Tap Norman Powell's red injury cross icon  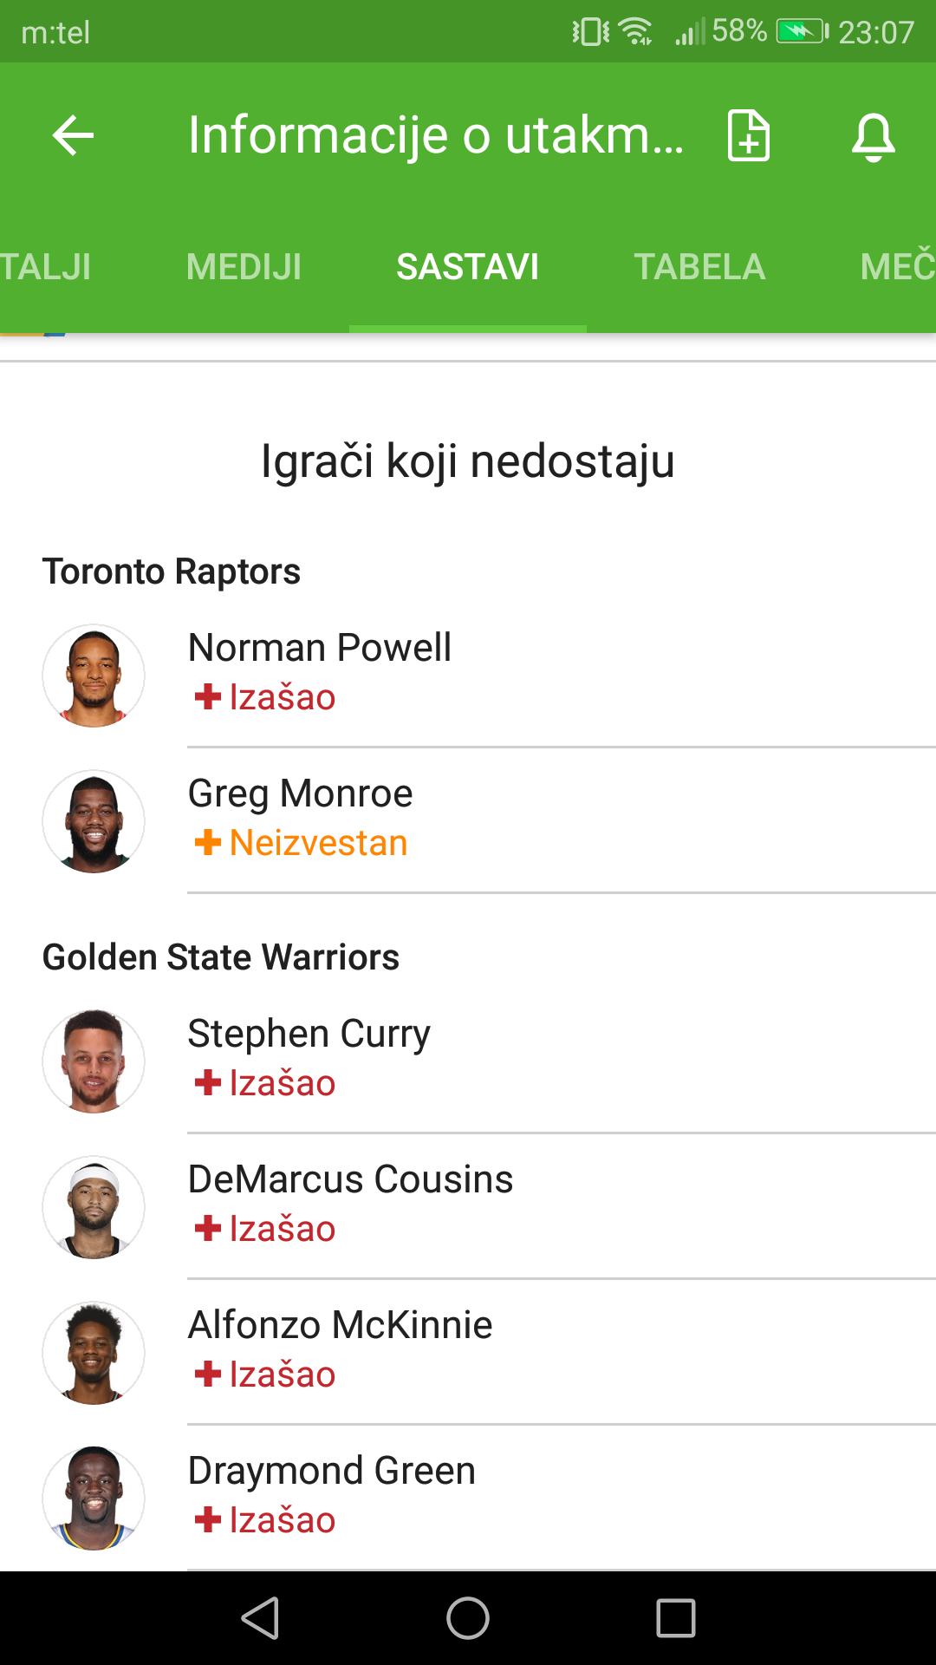point(208,696)
